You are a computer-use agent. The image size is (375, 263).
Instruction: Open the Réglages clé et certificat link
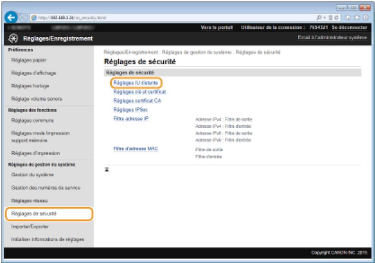(140, 92)
